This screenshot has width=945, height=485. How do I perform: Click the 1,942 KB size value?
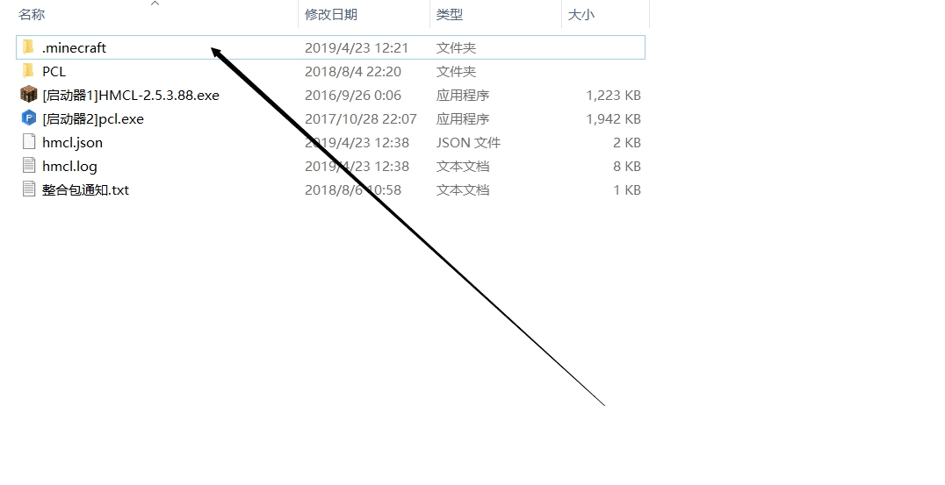tap(614, 119)
